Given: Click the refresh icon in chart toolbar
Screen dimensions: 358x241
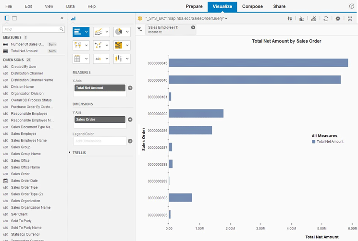Looking at the screenshot, I should tap(326, 19).
